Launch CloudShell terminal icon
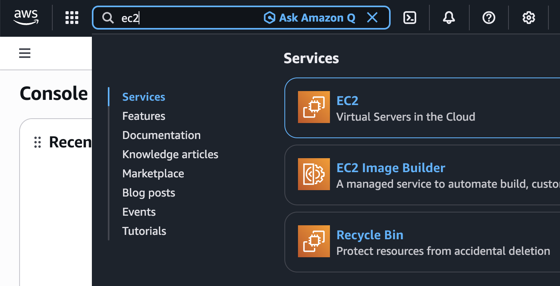560x286 pixels. point(410,18)
